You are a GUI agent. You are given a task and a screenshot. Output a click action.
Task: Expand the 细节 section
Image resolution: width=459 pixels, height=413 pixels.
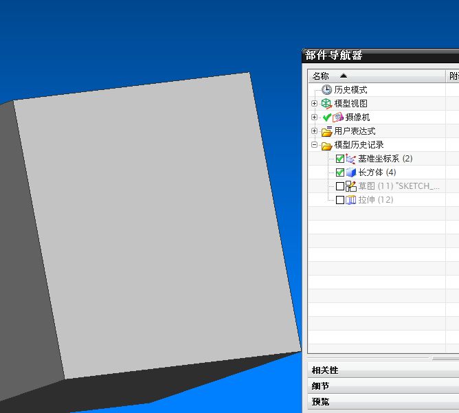click(383, 386)
